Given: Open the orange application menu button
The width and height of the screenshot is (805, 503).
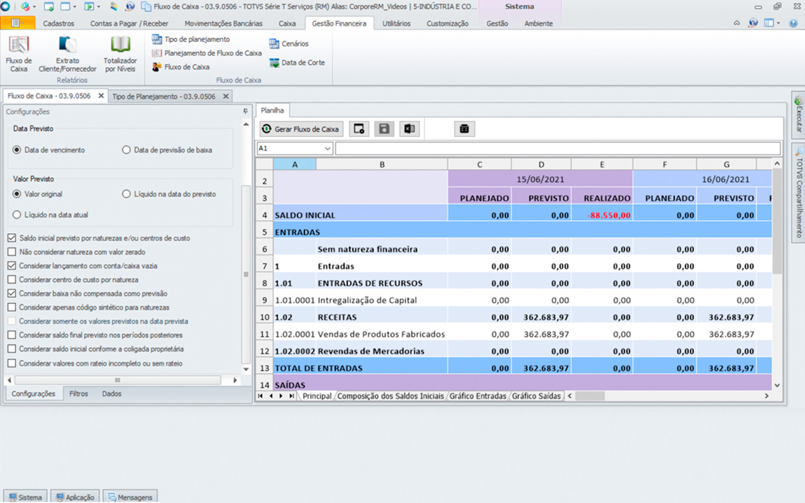Looking at the screenshot, I should click(x=18, y=23).
